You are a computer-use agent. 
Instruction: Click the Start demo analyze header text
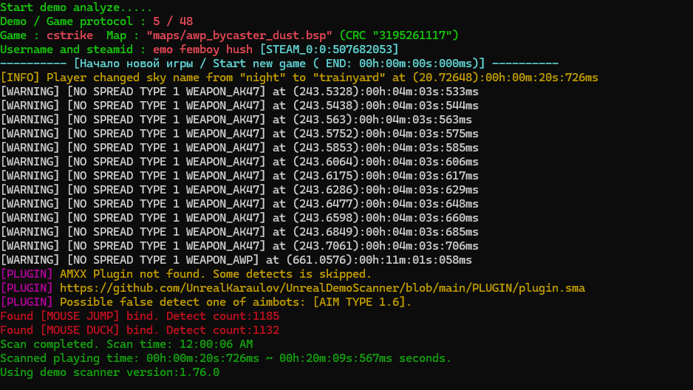point(76,7)
